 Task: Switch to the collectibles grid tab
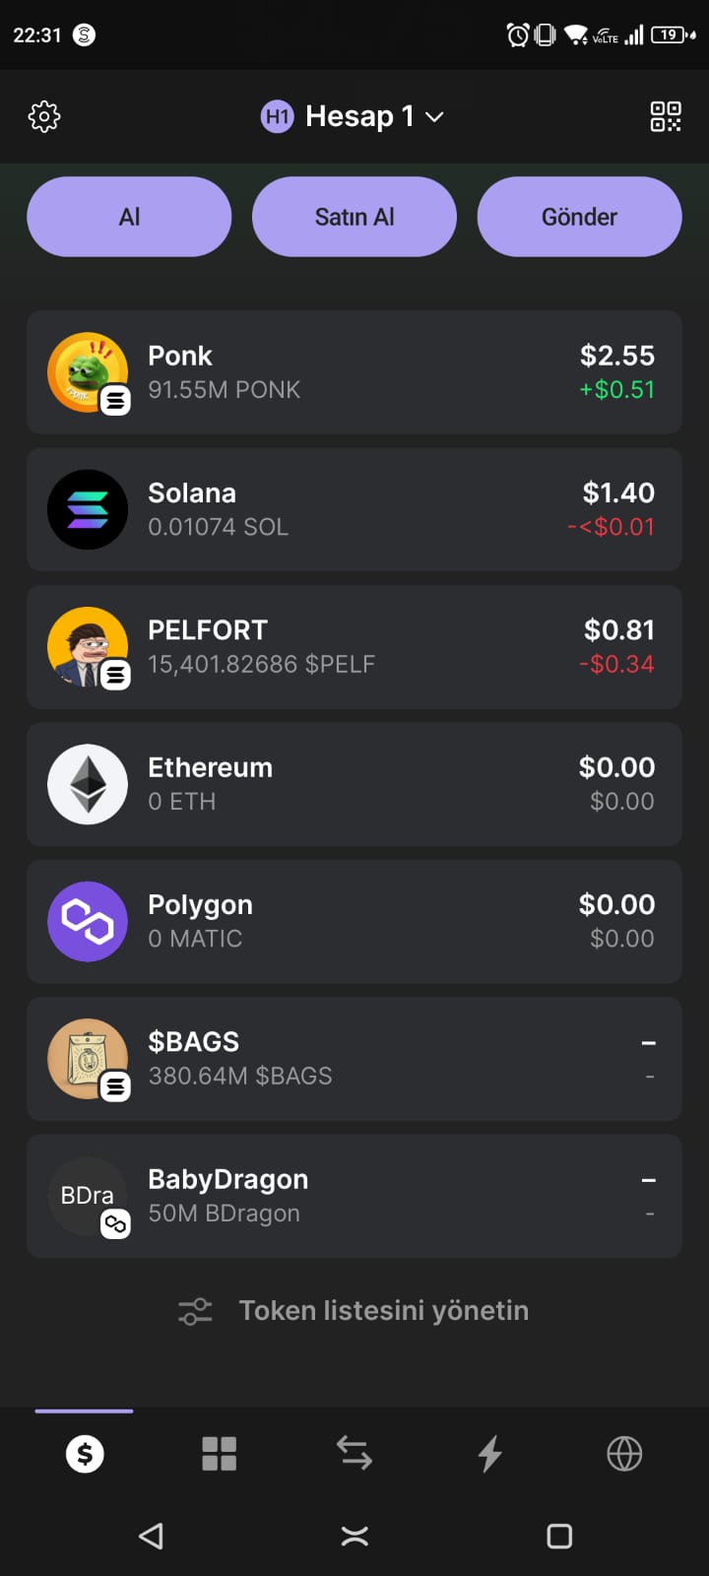click(x=219, y=1454)
